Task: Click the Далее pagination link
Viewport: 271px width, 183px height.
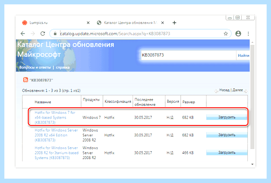Action: [x=238, y=90]
